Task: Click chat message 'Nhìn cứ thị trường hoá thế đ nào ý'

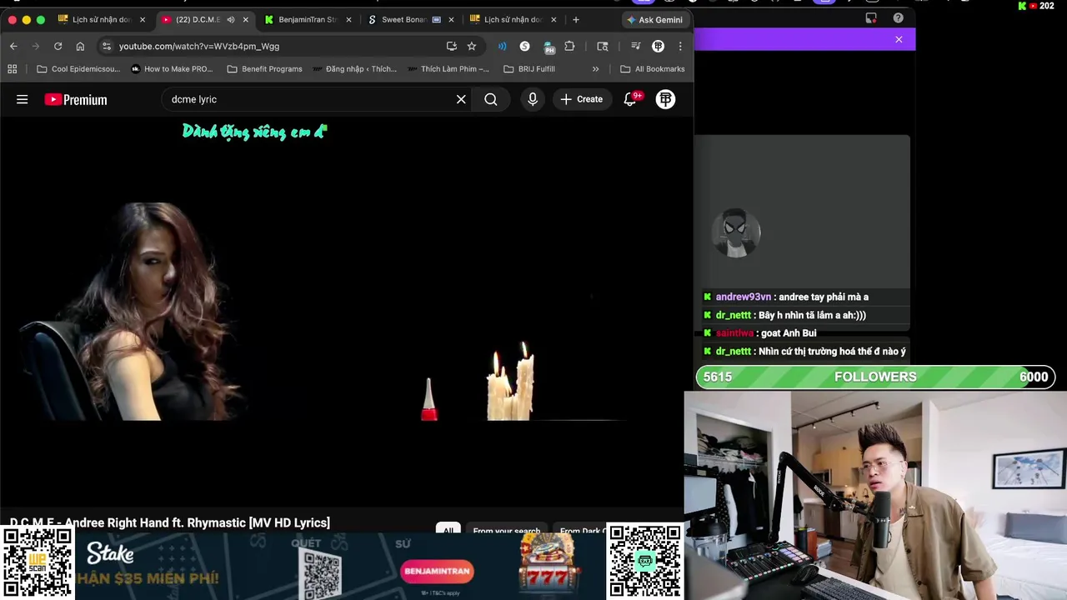Action: 832,352
